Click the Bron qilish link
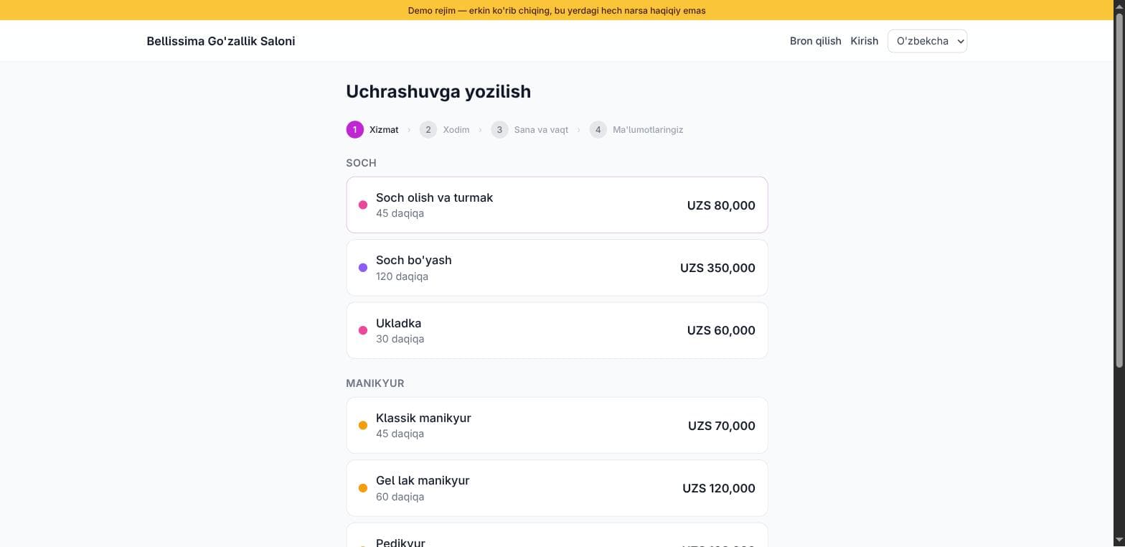Screen dimensions: 1125x547 click(x=815, y=41)
